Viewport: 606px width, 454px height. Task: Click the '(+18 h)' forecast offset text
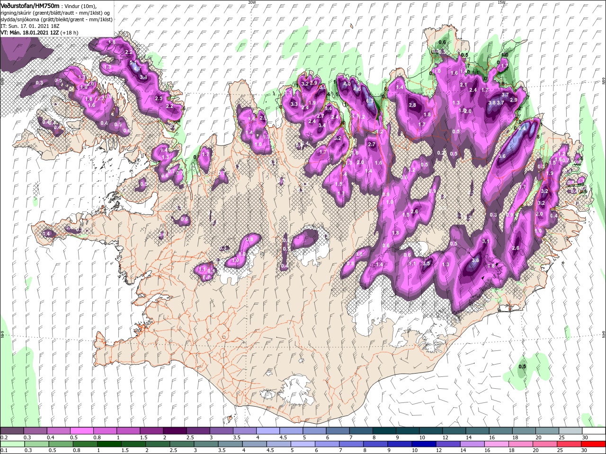tap(69, 33)
